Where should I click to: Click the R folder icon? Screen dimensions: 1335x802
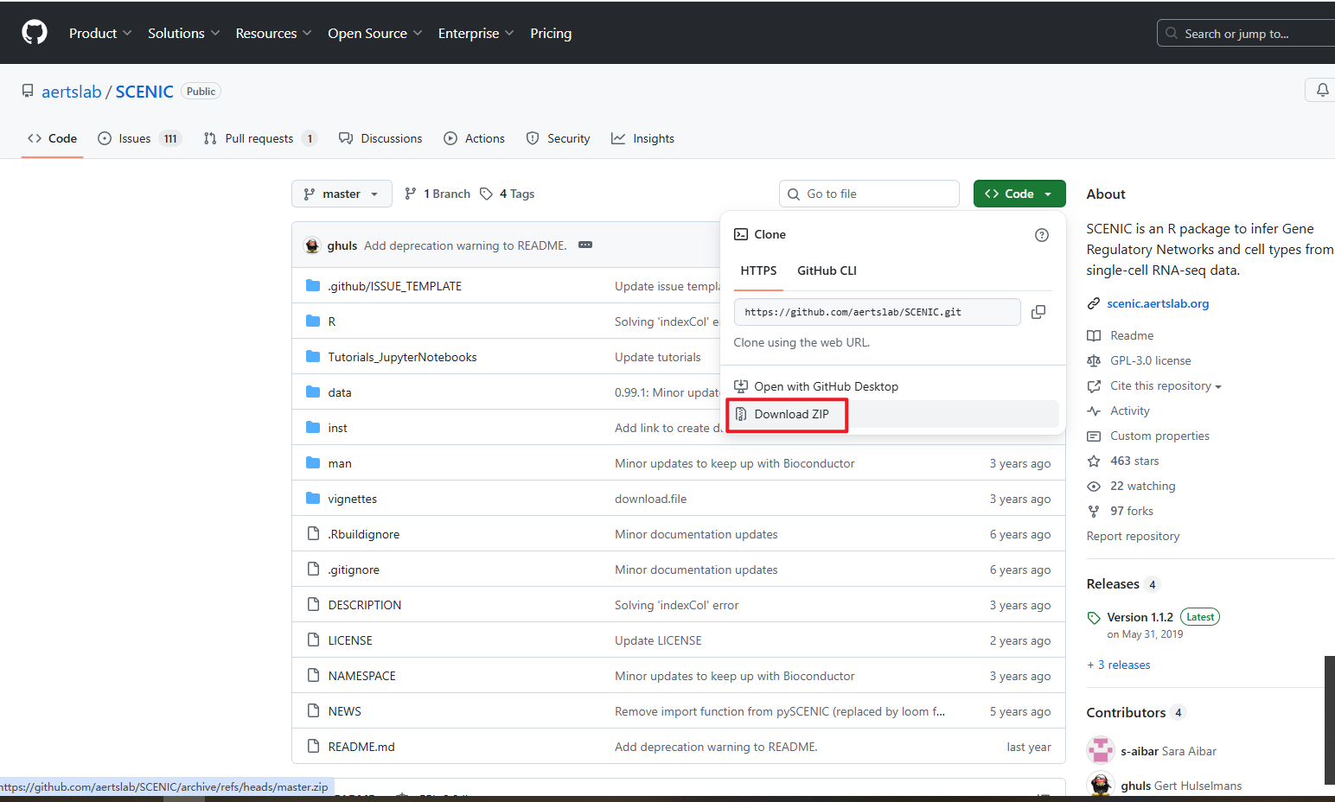pyautogui.click(x=313, y=321)
